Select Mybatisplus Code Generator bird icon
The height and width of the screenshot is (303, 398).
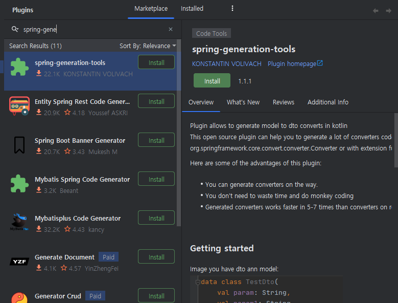(x=19, y=222)
